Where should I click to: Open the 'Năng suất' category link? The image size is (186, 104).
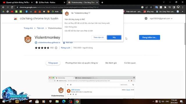point(65,48)
